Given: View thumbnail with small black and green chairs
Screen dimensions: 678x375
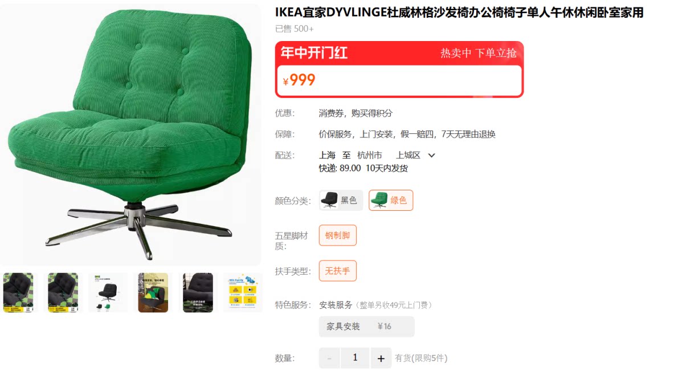Looking at the screenshot, I should [108, 292].
